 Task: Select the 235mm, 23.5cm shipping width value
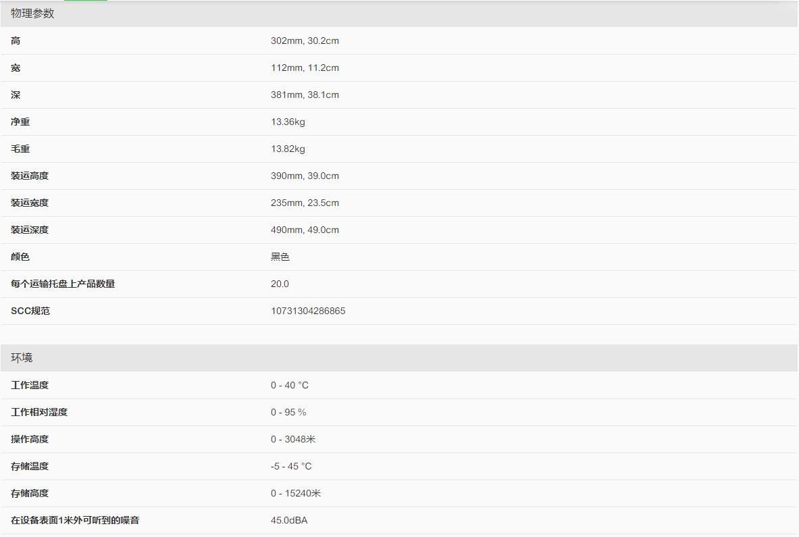click(x=305, y=203)
